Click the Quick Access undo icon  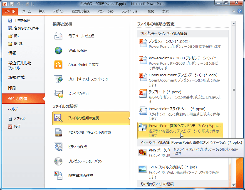(18, 4)
